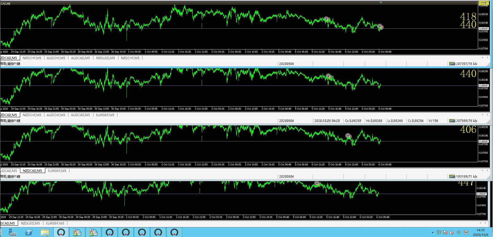Viewport: 493px width, 237px height.
Task: Click the open price O: 0.88259 status field
Action: point(353,121)
